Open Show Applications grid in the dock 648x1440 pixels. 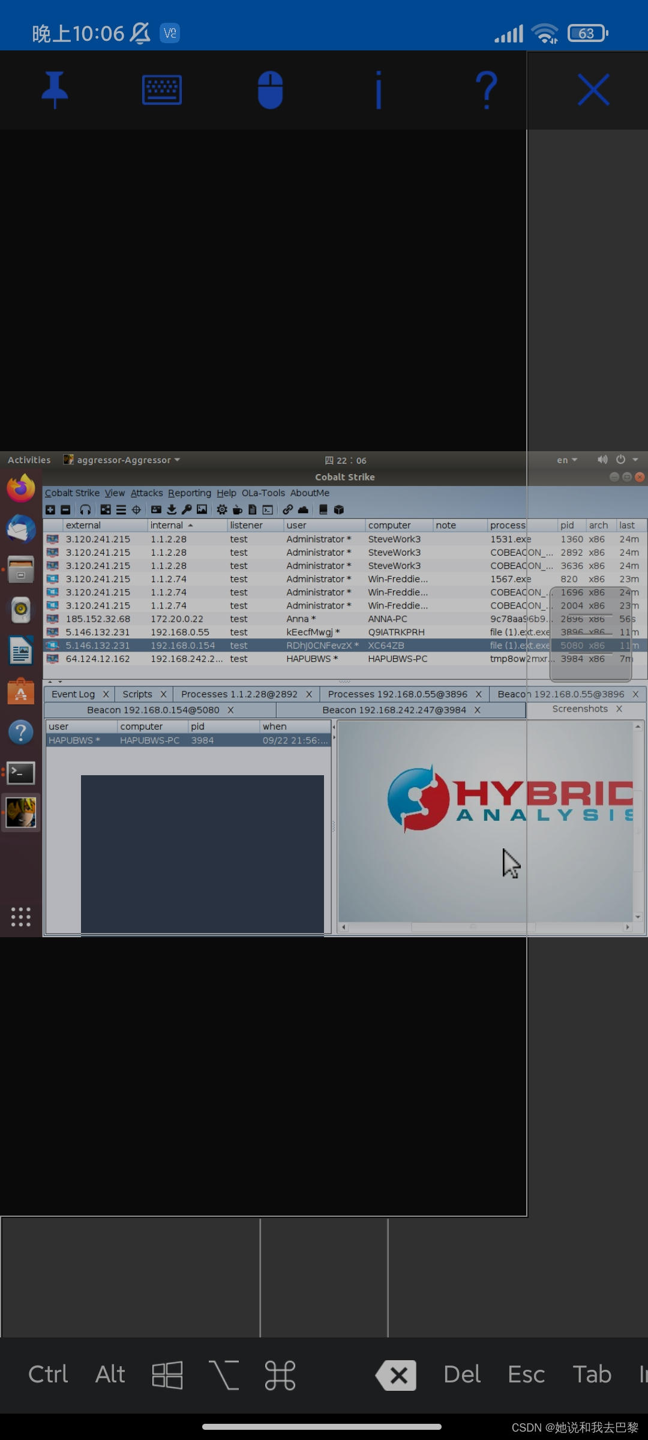[21, 917]
